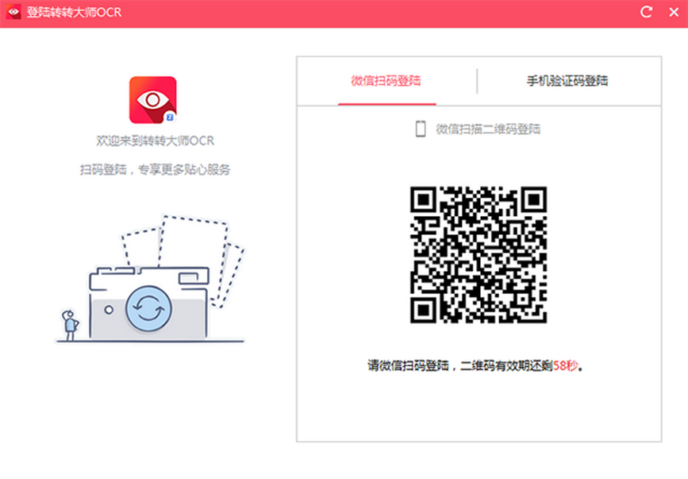Viewport: 688px width, 479px height.
Task: Click the camera viewfinder rectangle in illustration
Action: coord(188,278)
